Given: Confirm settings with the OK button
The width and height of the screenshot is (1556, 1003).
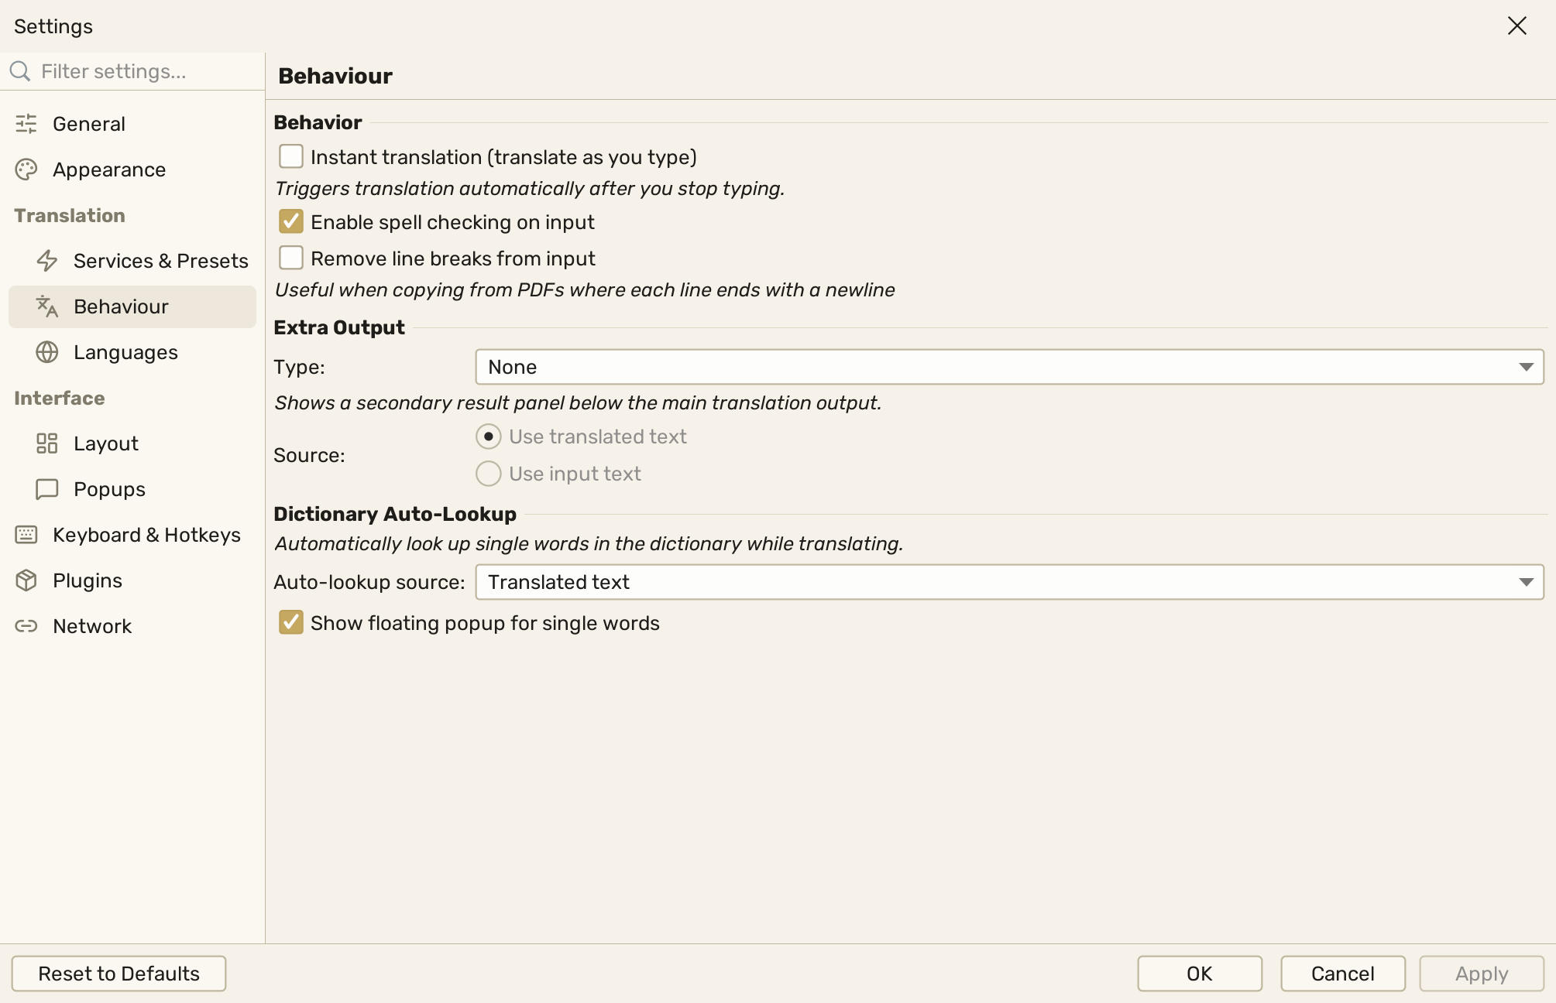Looking at the screenshot, I should tap(1200, 974).
